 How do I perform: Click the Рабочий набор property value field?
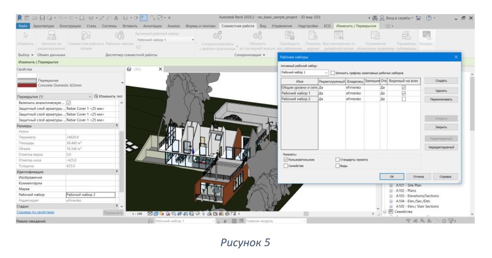90,195
